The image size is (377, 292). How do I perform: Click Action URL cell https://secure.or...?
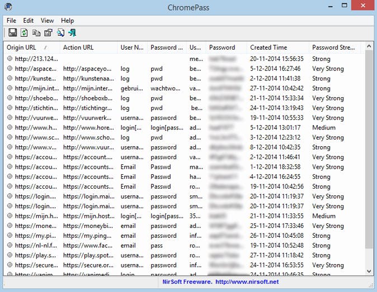(88, 265)
